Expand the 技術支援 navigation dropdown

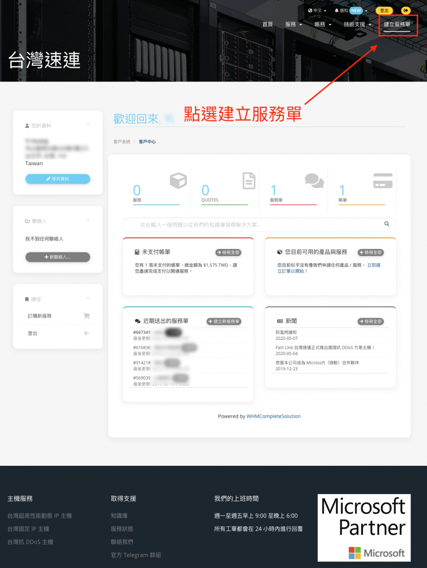(x=357, y=24)
